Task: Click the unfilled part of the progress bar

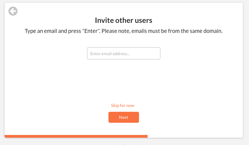Action: pos(195,136)
